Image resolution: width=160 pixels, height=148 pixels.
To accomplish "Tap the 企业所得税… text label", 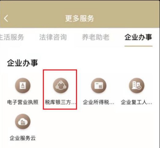I will coord(99,102).
